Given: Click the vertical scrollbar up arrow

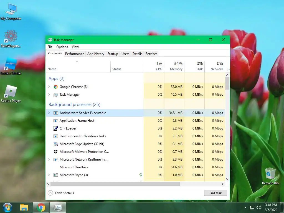Looking at the screenshot, I should tap(227, 75).
